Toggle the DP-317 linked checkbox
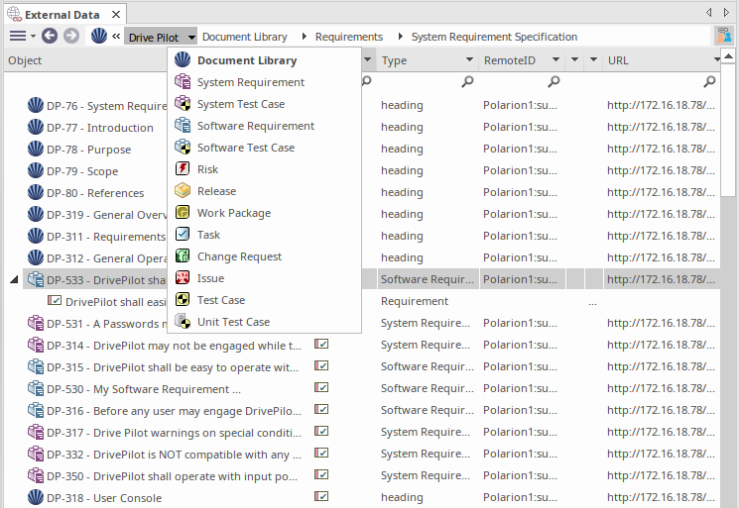 [321, 432]
